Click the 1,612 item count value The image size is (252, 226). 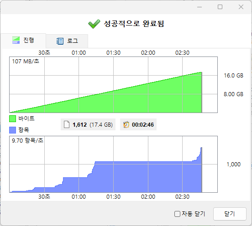80,125
